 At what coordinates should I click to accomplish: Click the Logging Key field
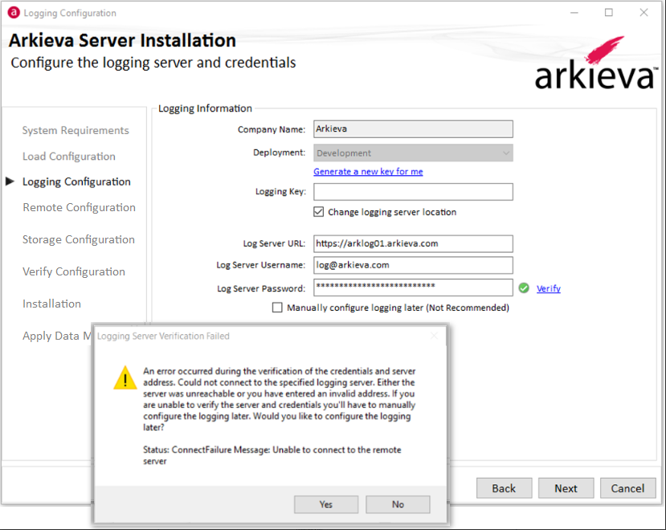tap(413, 192)
